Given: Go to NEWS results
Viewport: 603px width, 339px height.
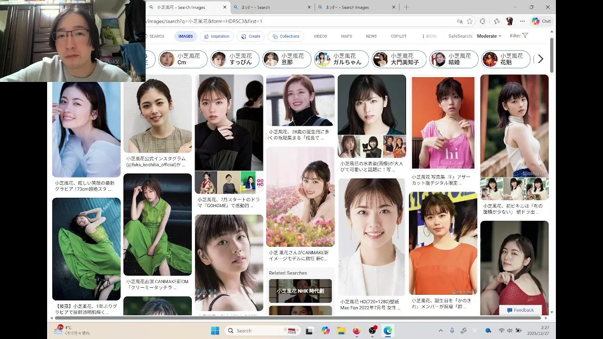Looking at the screenshot, I should click(371, 36).
